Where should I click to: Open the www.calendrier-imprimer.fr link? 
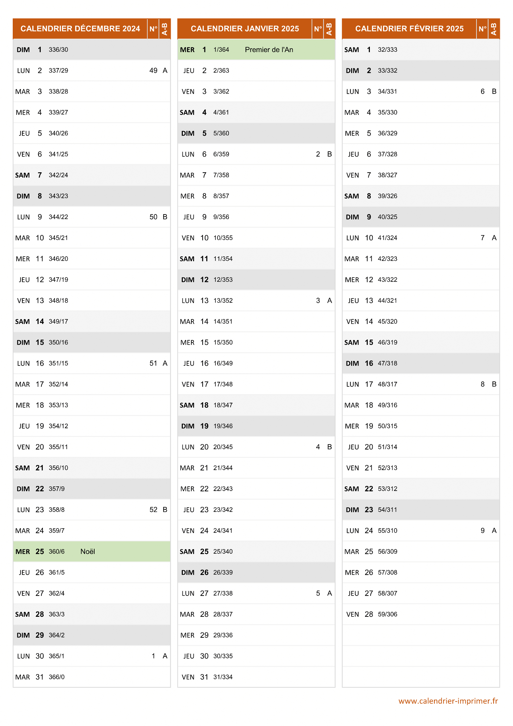[448, 701]
